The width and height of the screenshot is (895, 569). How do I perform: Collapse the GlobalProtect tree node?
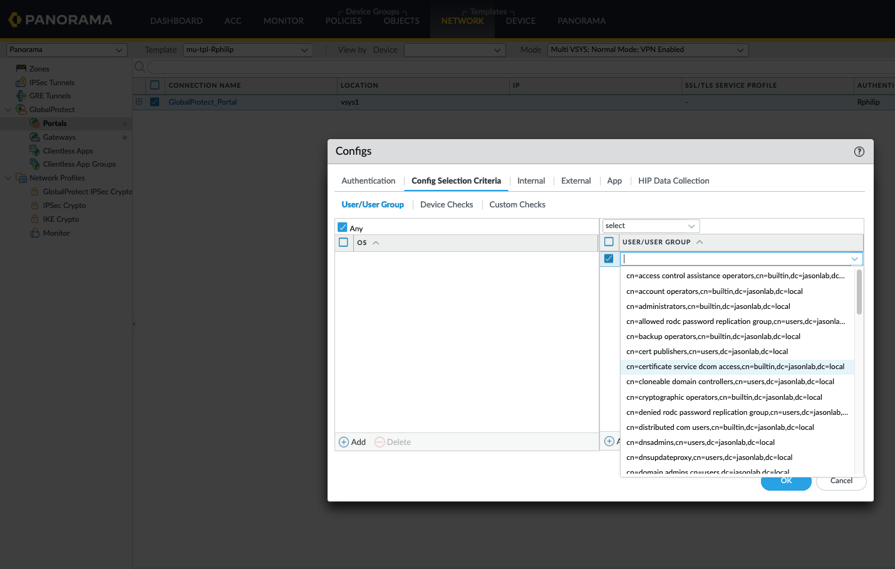8,110
